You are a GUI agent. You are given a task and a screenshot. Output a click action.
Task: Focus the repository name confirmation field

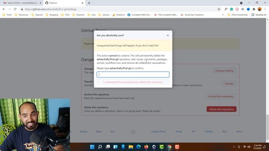(x=133, y=75)
